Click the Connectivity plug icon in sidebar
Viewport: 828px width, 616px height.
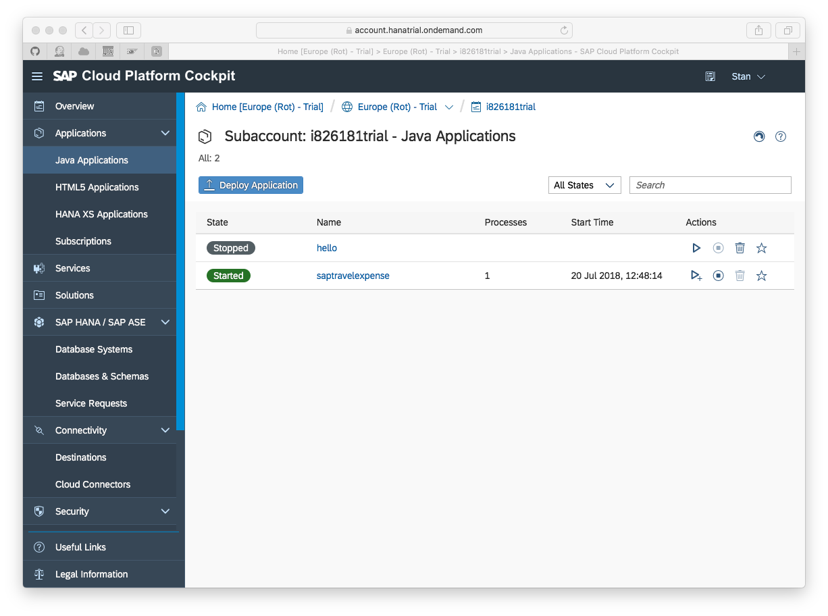pos(39,430)
